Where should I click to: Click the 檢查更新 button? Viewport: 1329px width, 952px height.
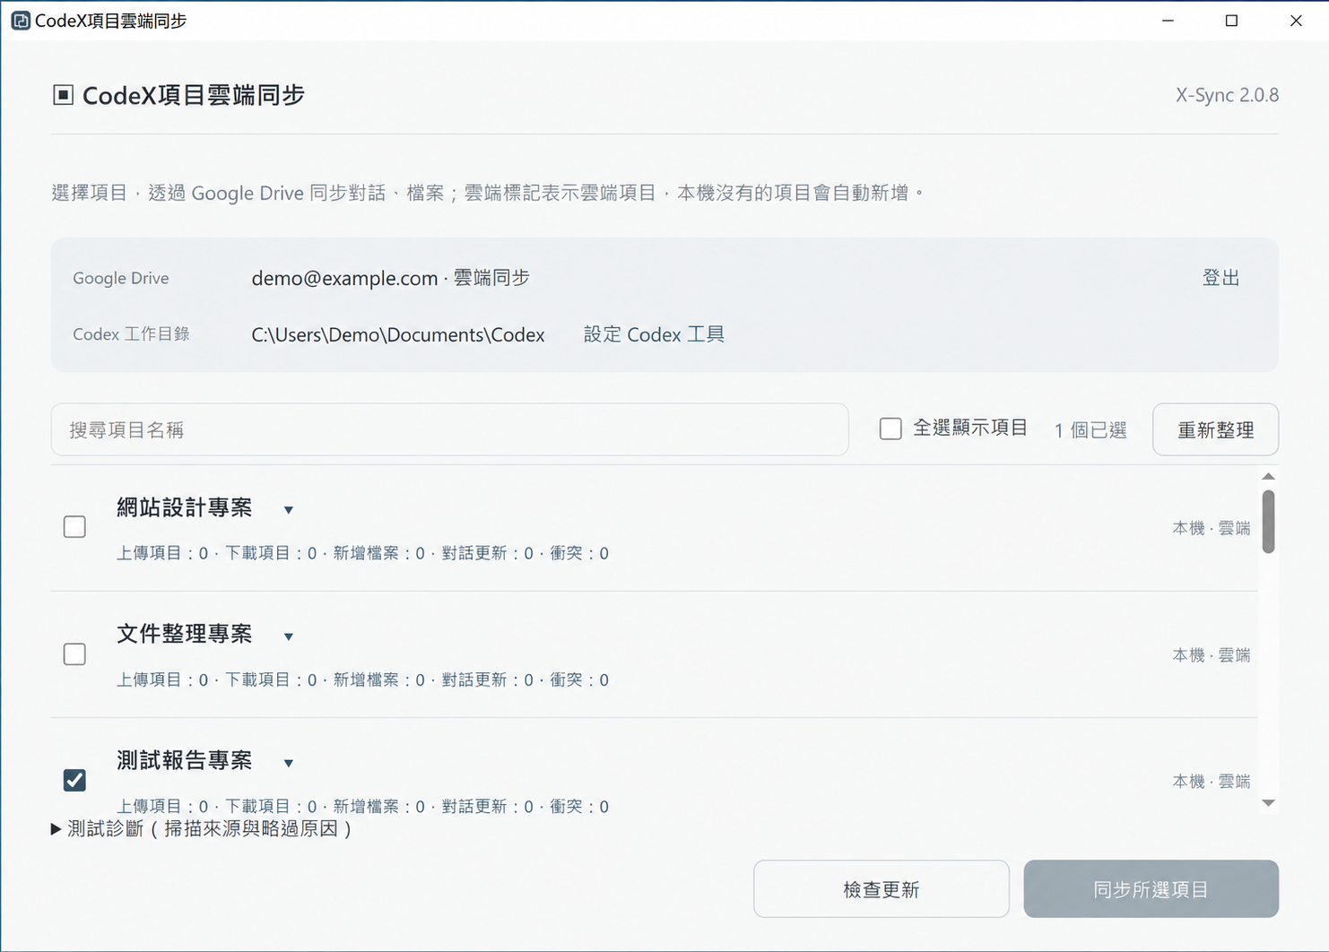tap(882, 889)
